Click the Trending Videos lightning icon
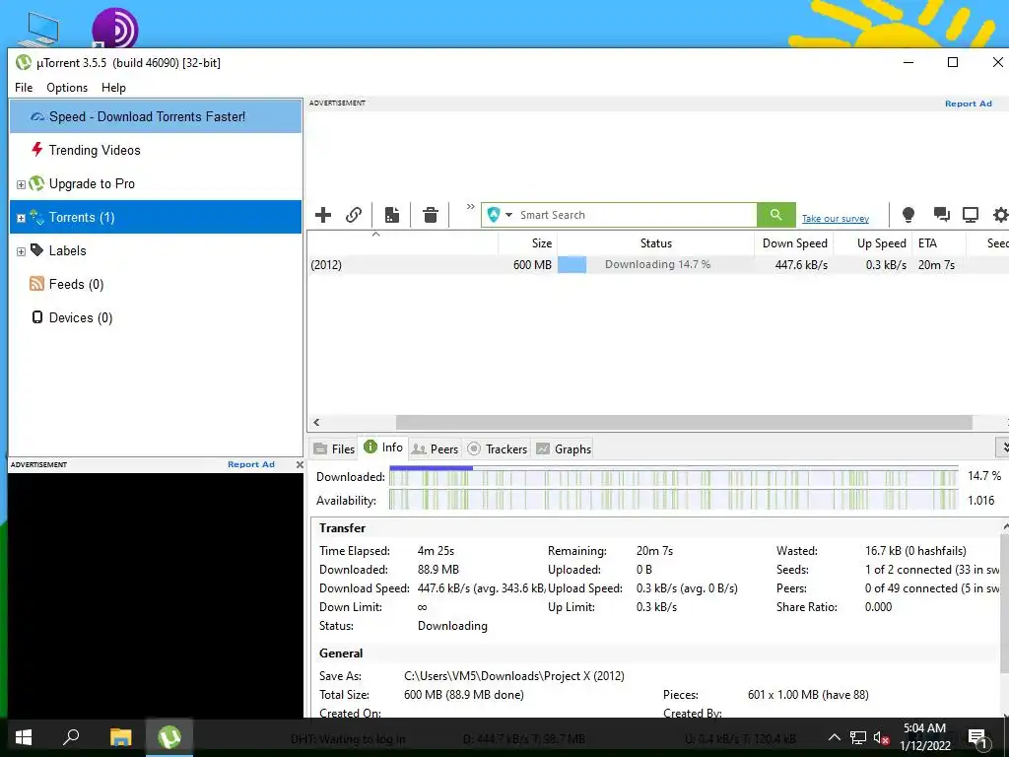 click(36, 150)
